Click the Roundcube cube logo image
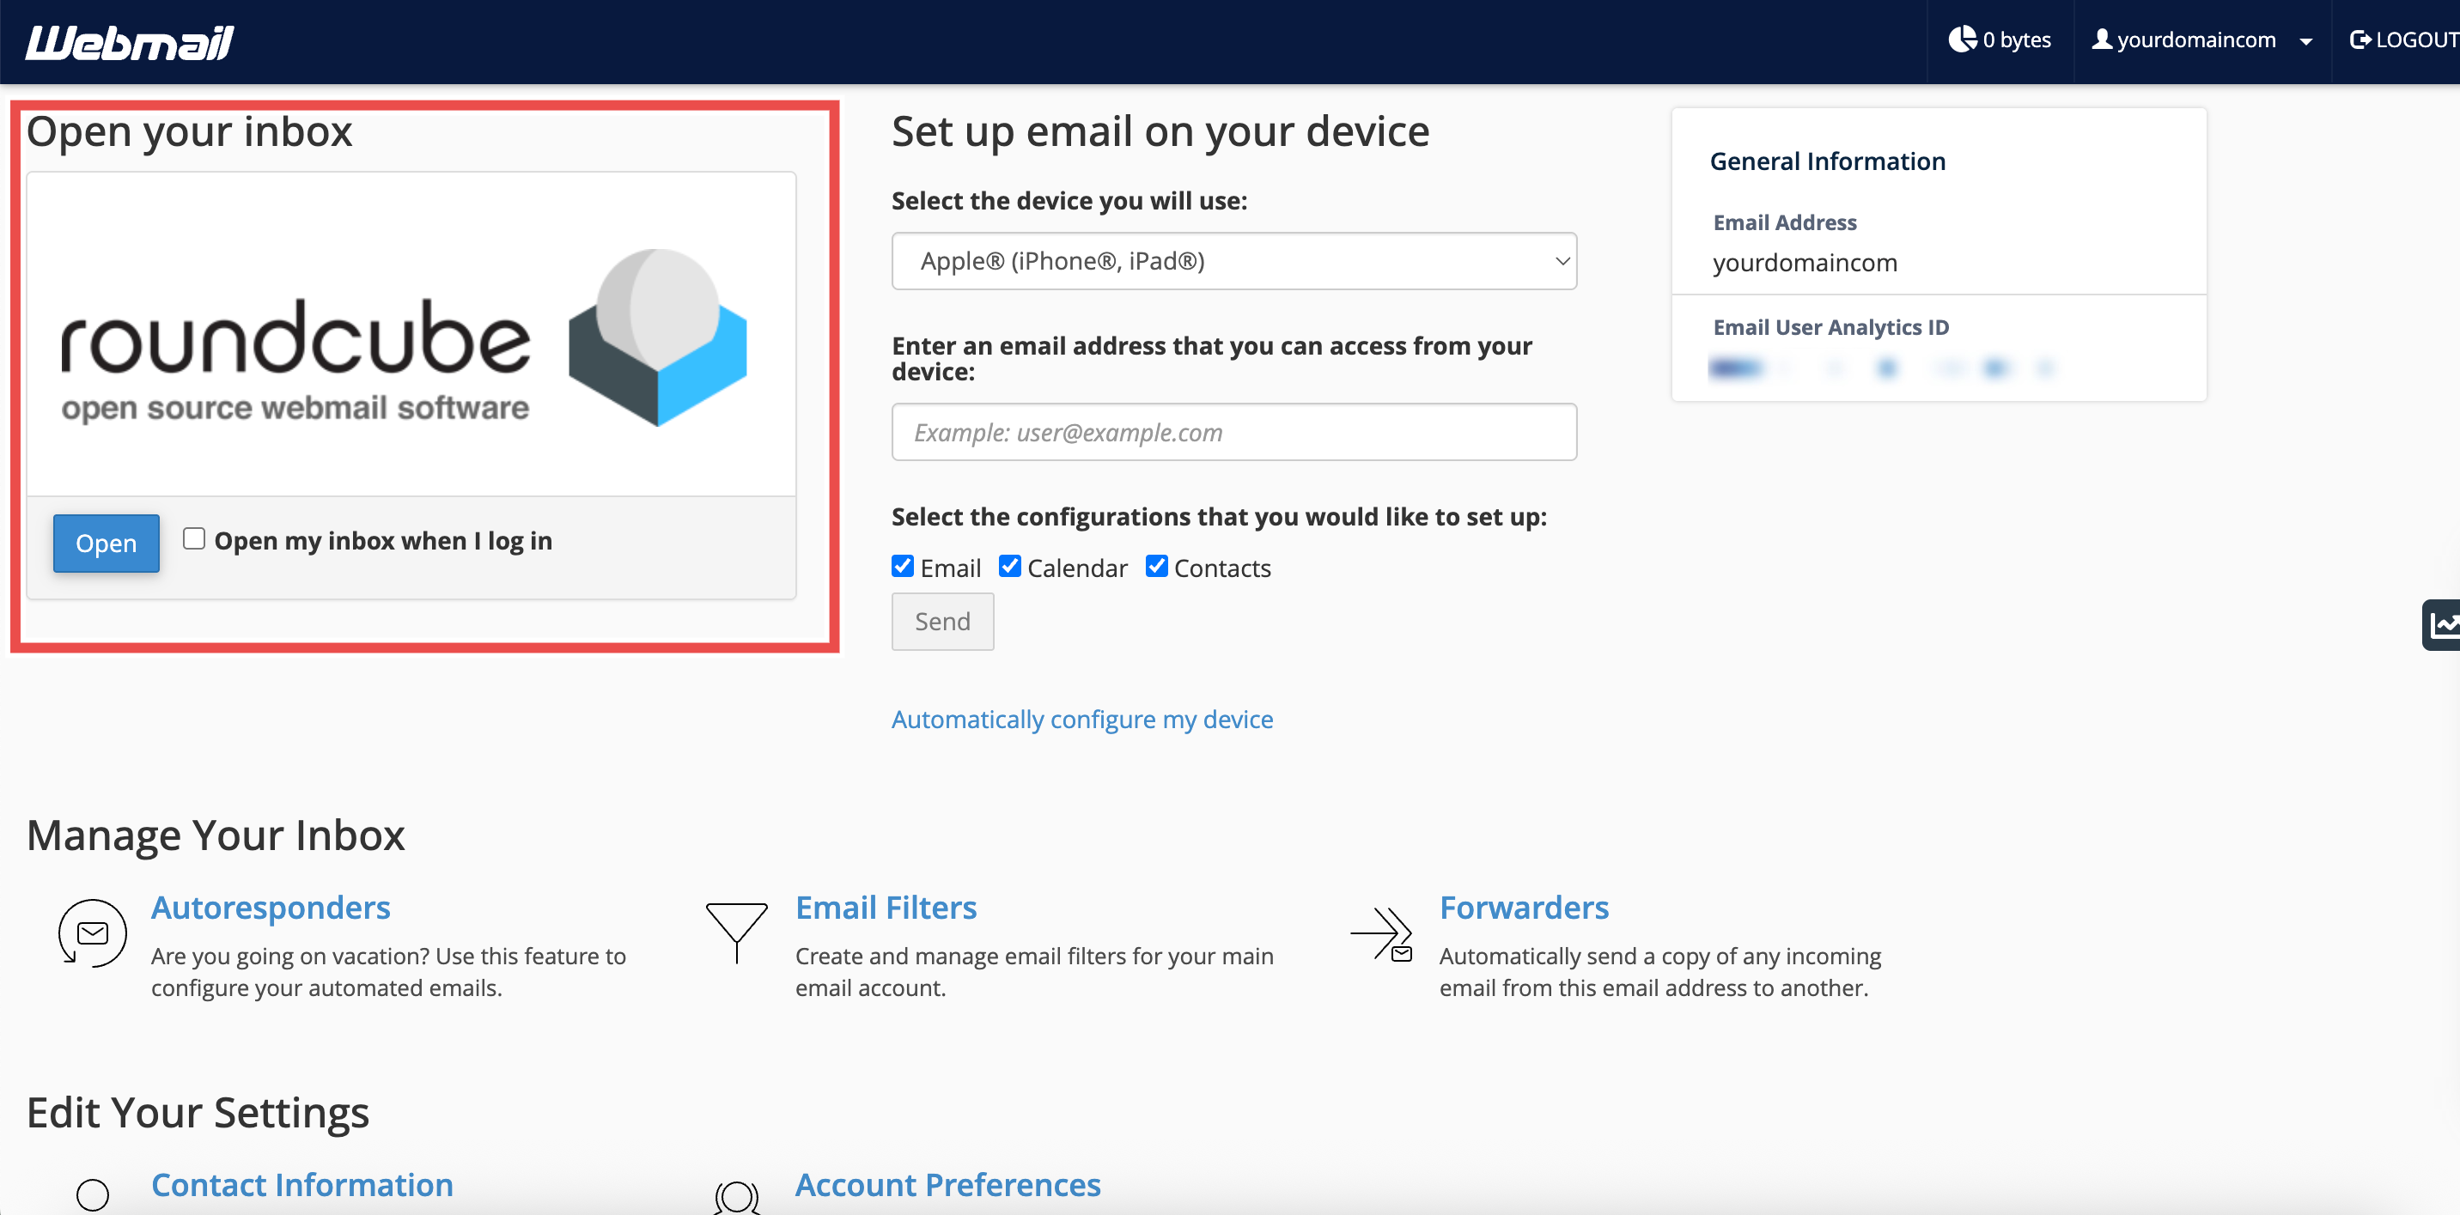 click(x=657, y=337)
